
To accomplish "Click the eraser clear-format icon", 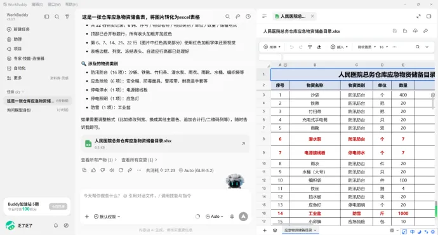I will click(x=319, y=47).
